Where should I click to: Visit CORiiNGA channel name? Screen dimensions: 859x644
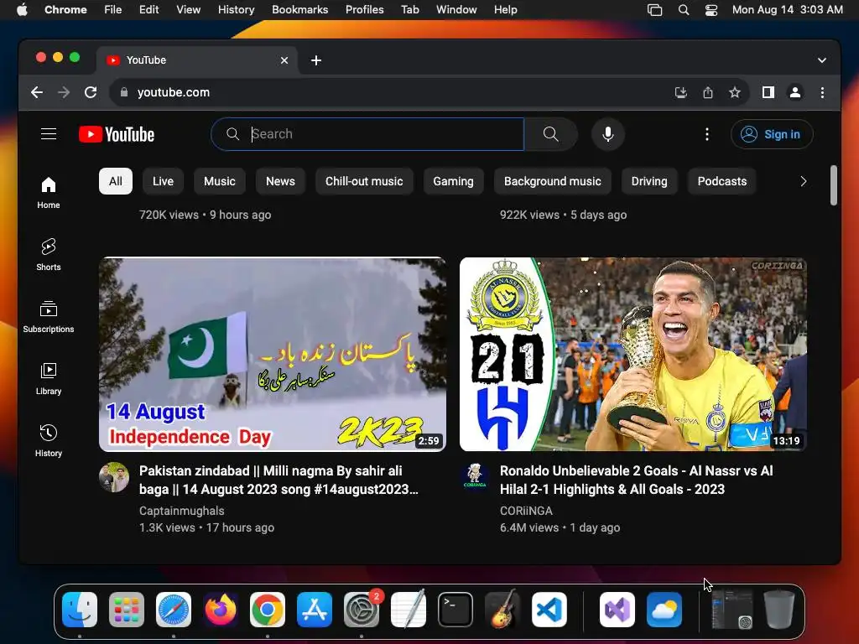tap(526, 511)
